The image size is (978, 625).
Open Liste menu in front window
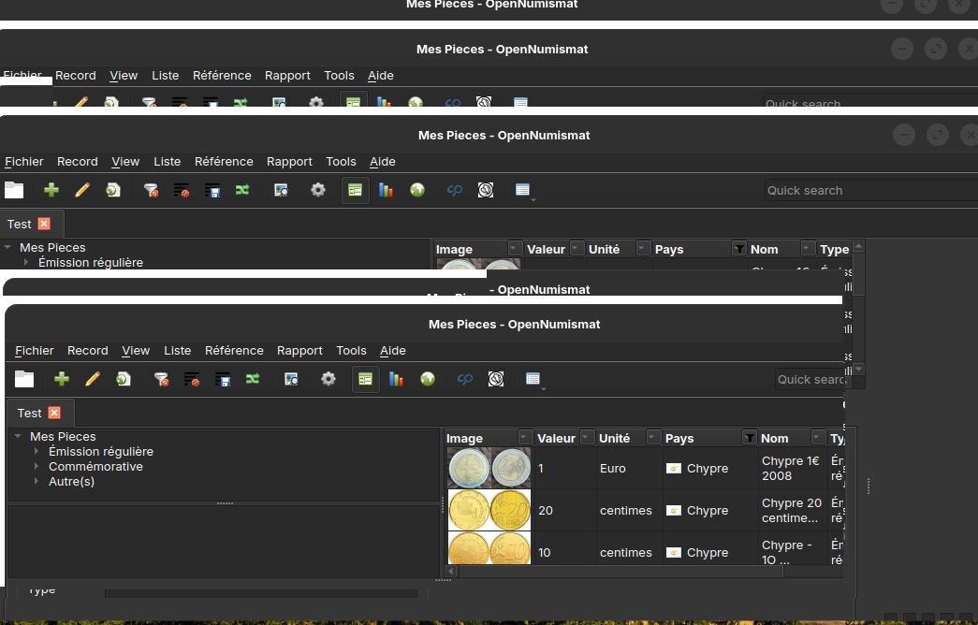[177, 351]
